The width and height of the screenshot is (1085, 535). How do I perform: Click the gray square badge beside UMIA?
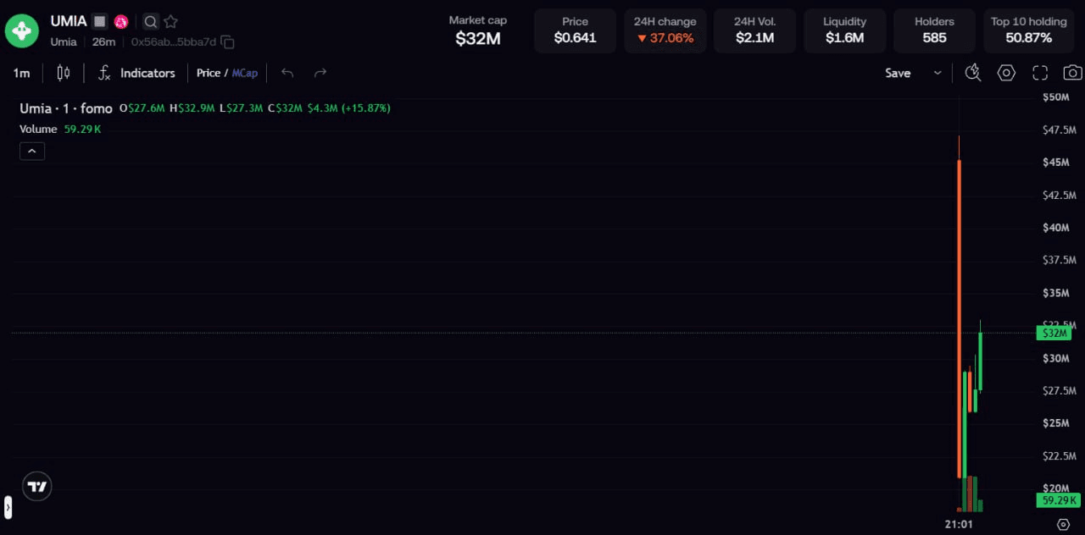point(100,21)
